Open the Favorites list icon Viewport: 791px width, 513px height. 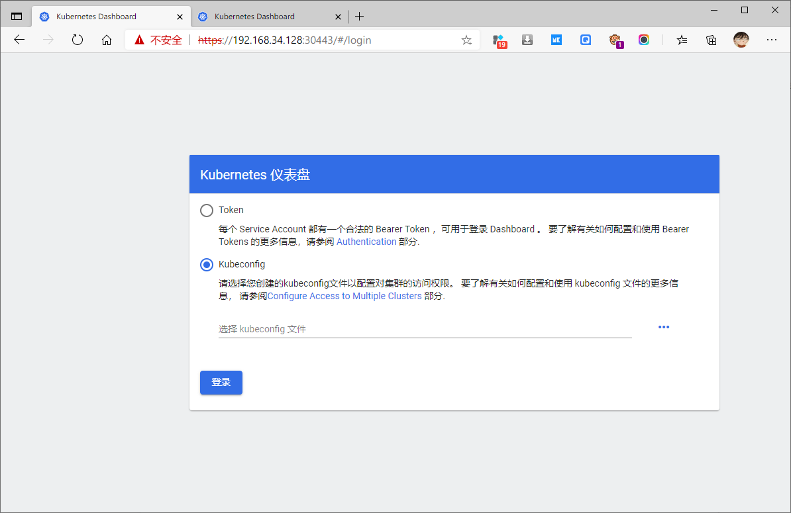click(682, 40)
